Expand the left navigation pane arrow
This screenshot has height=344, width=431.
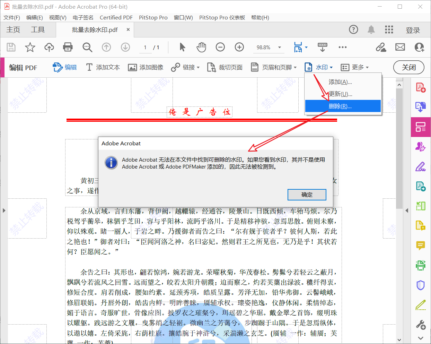4,210
